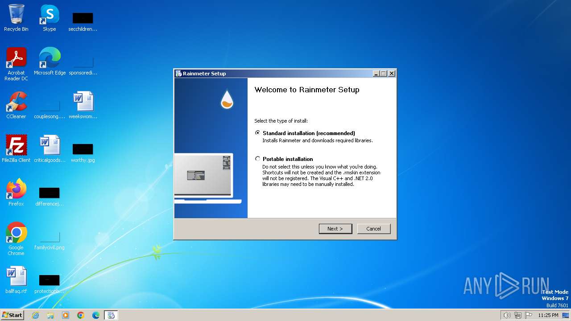Open Windows Media Player from taskbar
571x321 pixels.
[x=66, y=315]
